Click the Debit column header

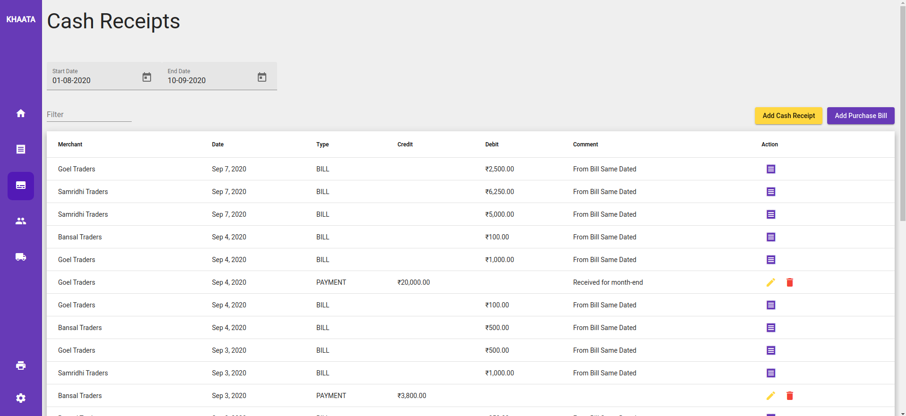pyautogui.click(x=492, y=144)
